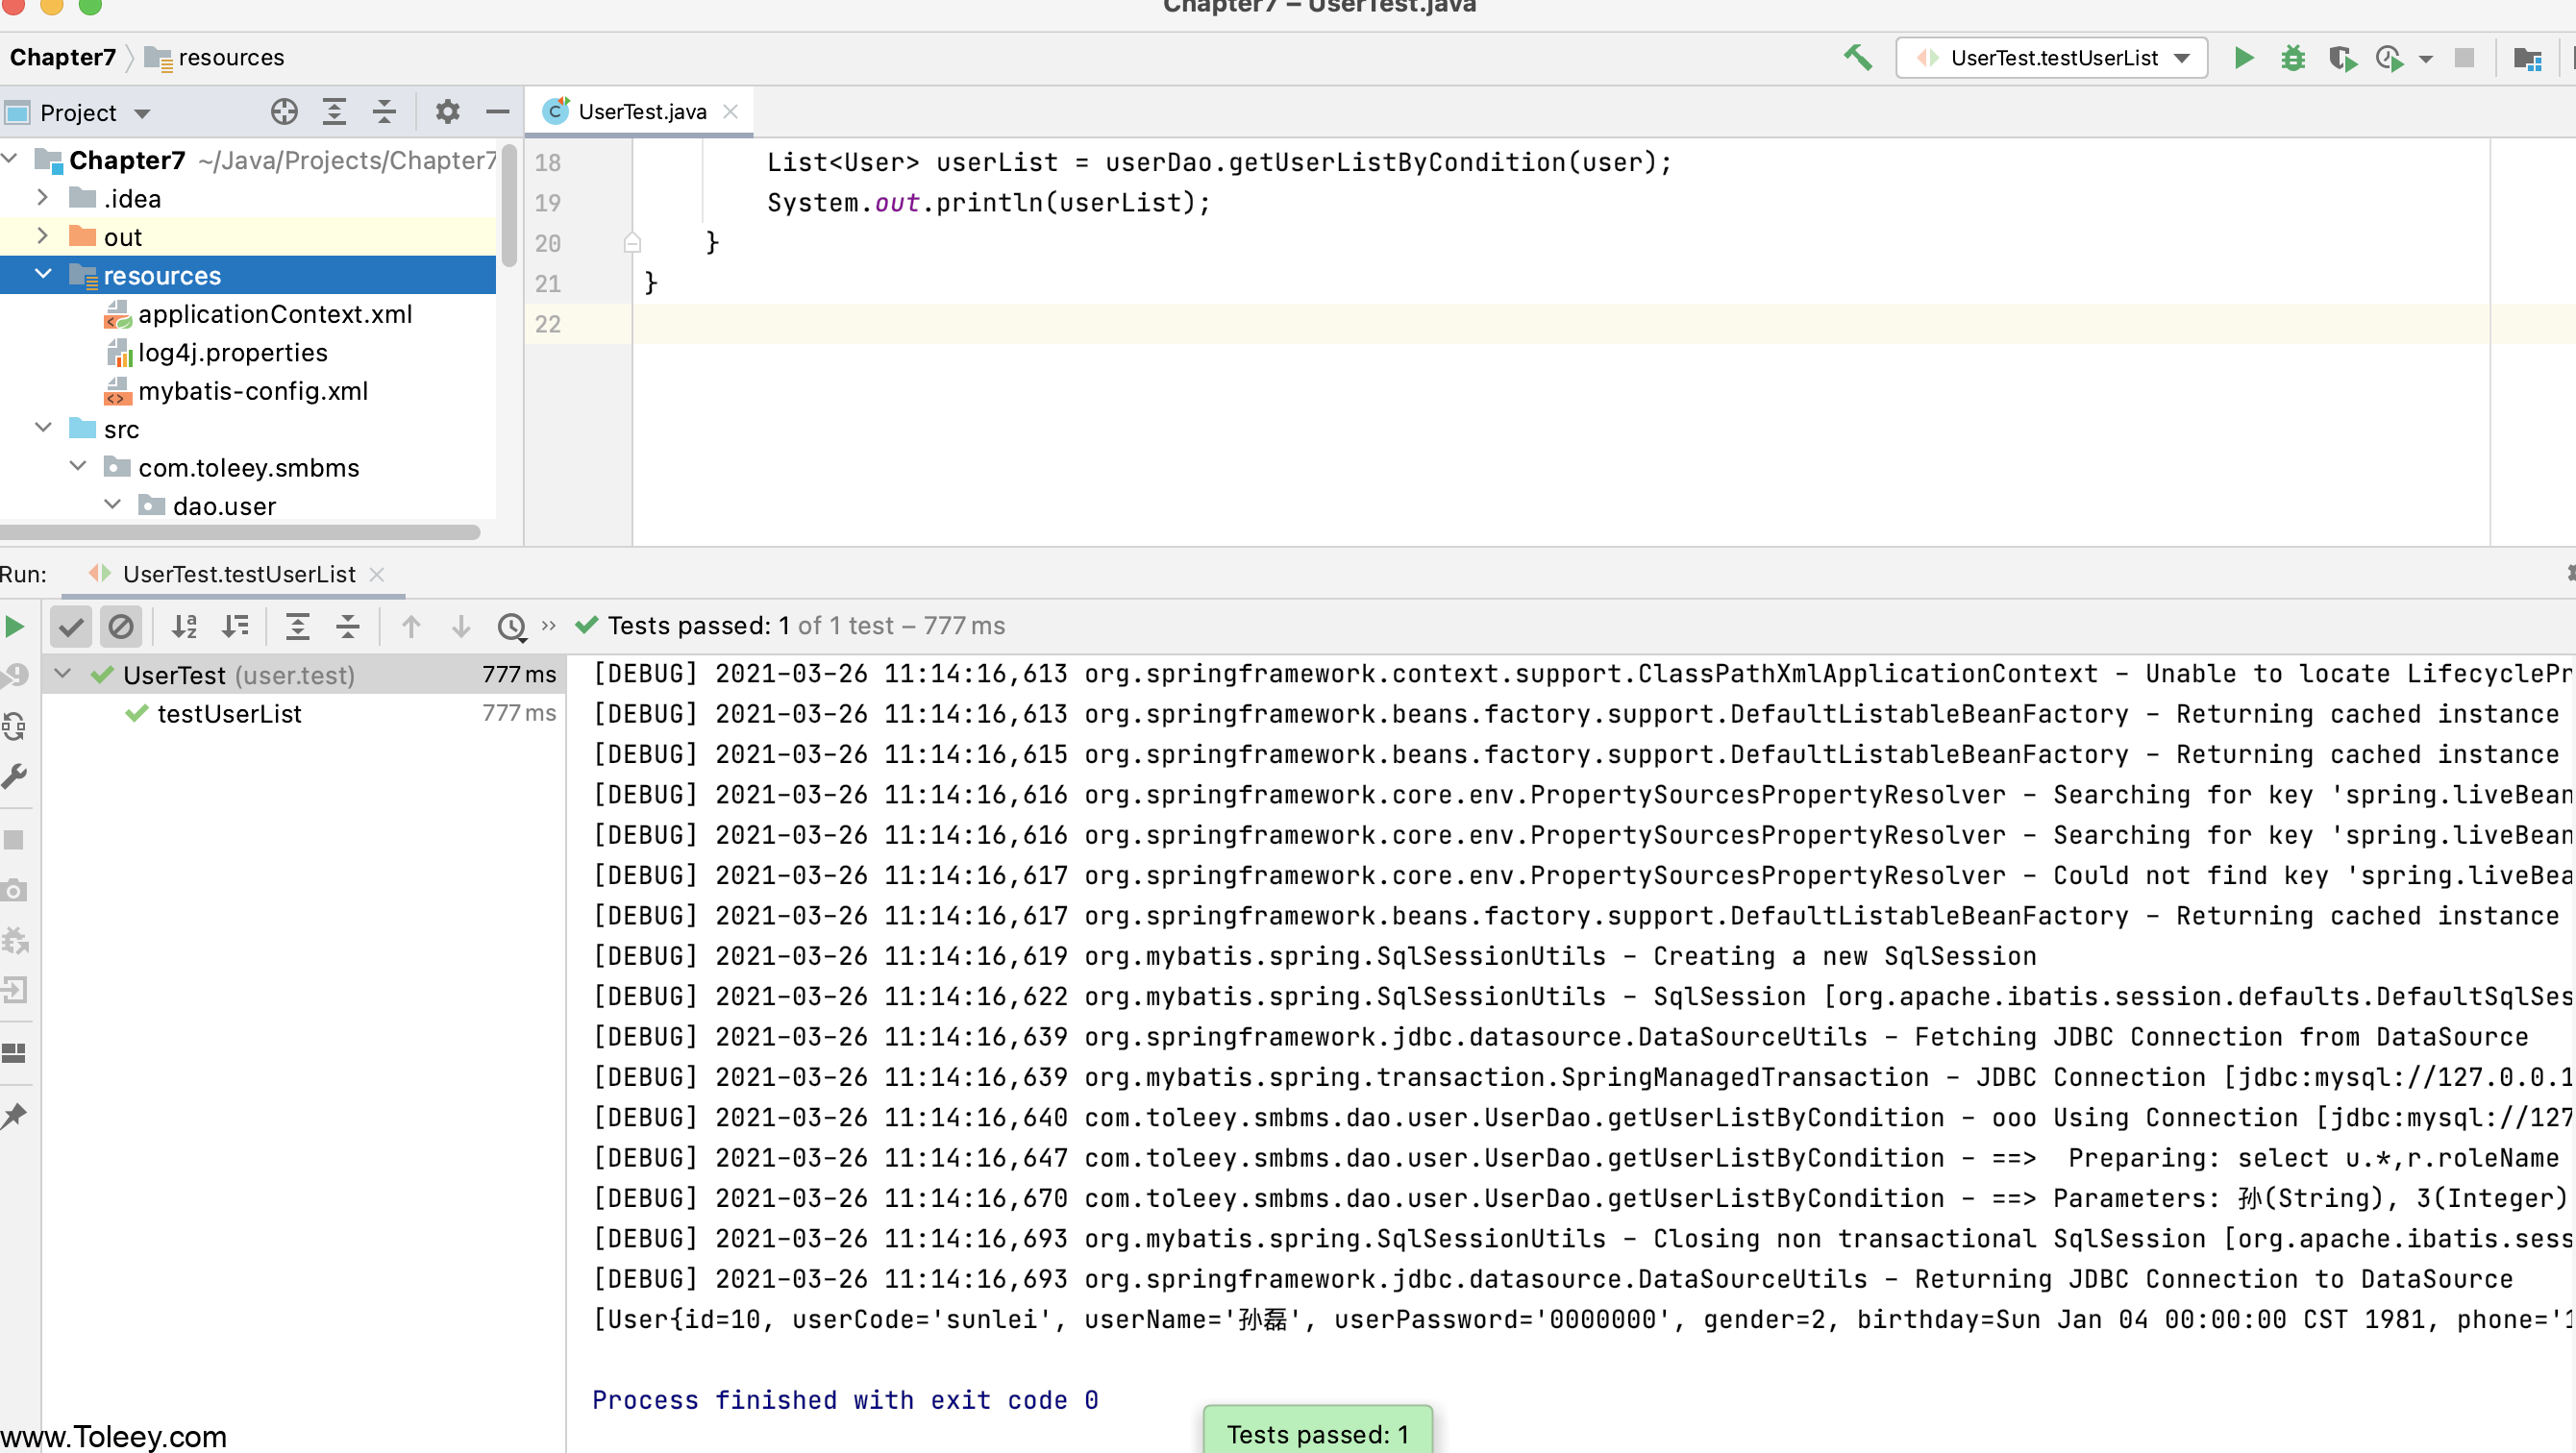Run with coverage shield icon
Screen dimensions: 2576x1453
click(x=2341, y=58)
